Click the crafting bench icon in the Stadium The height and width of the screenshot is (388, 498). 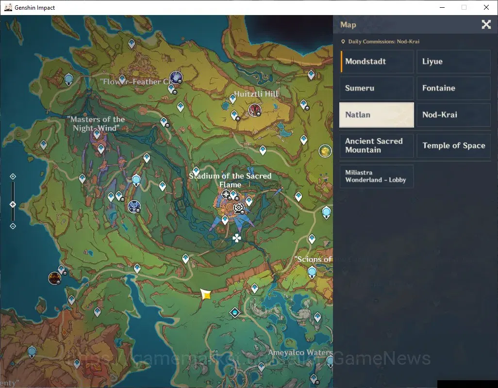[238, 208]
